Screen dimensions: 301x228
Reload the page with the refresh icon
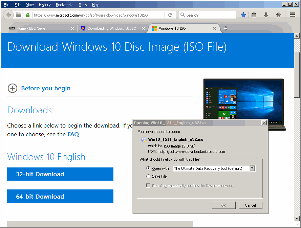[170, 15]
